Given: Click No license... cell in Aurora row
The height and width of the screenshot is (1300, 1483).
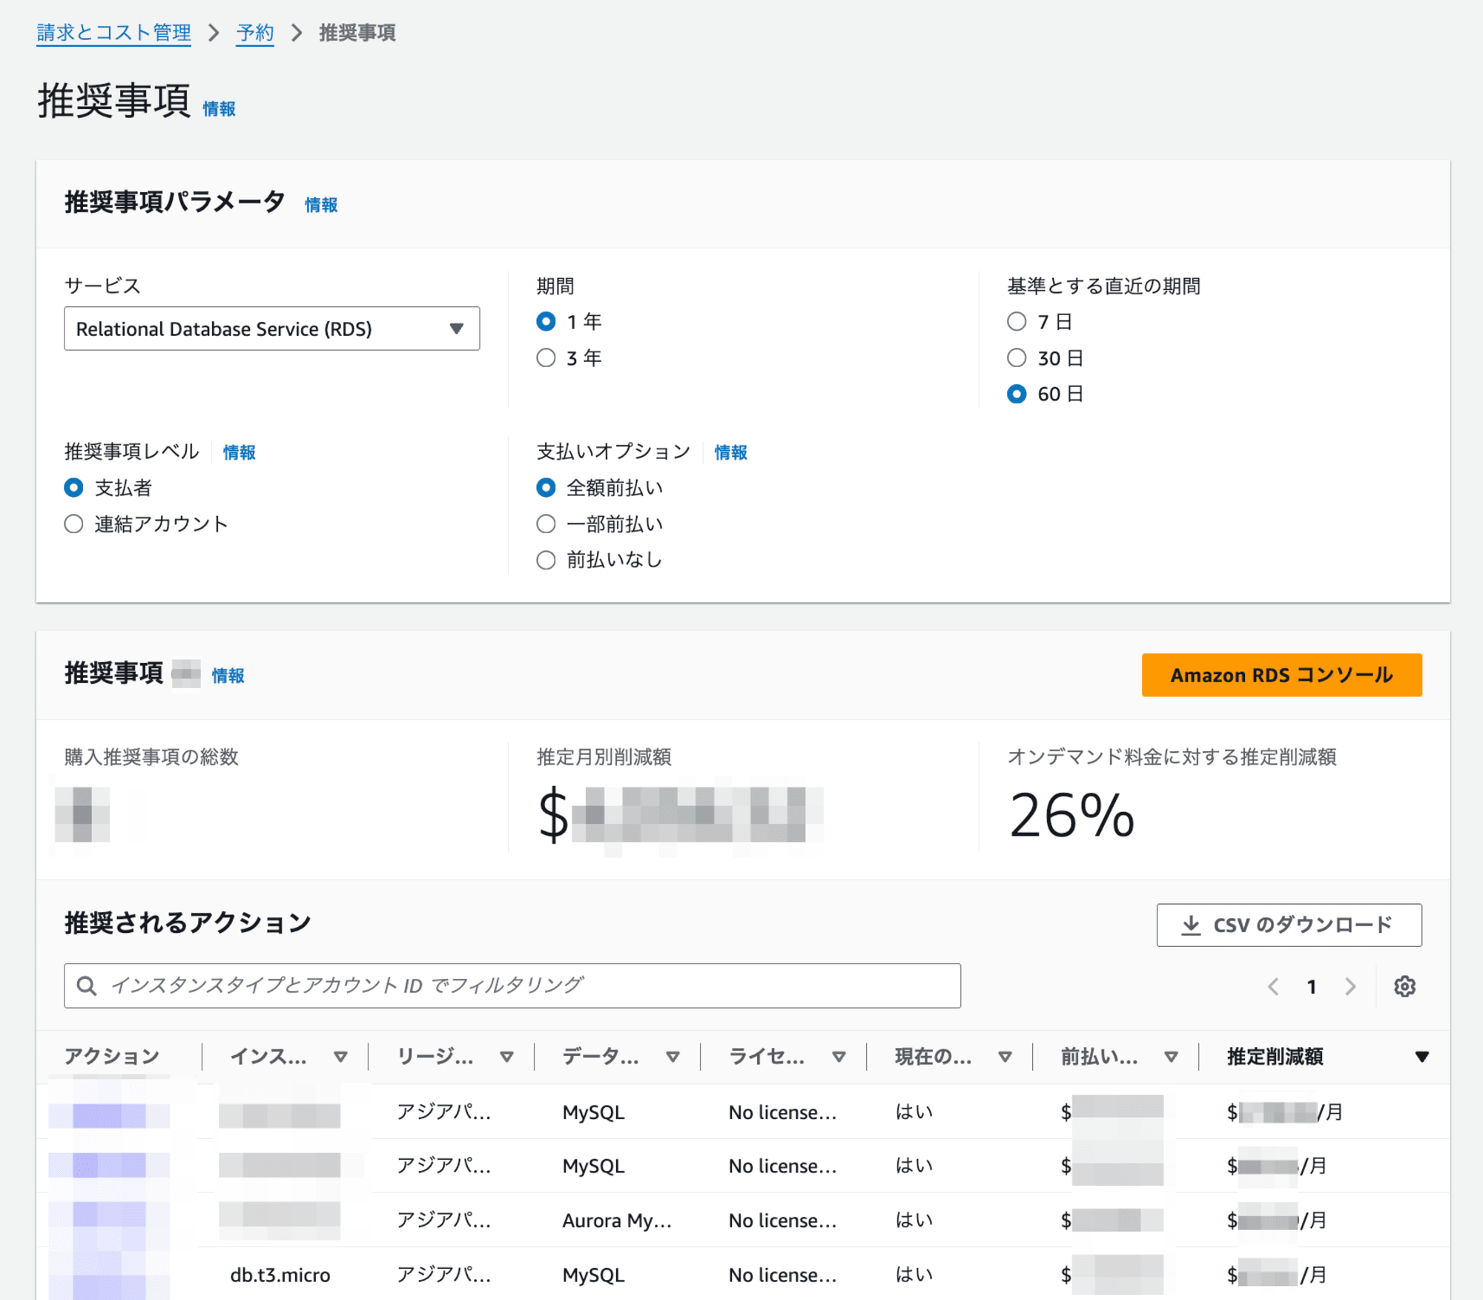Looking at the screenshot, I should (x=782, y=1221).
